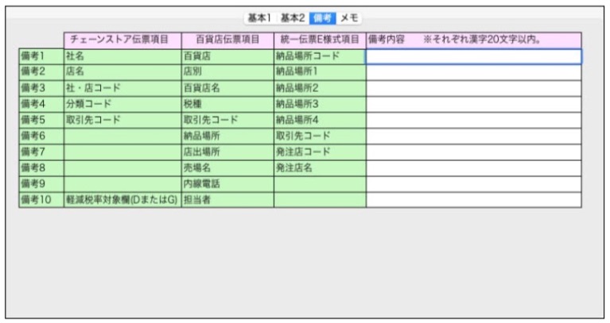Click the 備考7 content input field
The width and height of the screenshot is (610, 323).
point(473,152)
